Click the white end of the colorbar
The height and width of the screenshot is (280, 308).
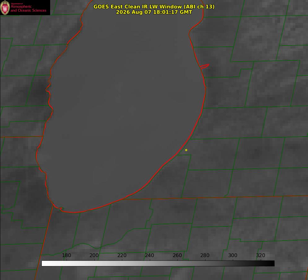(44, 264)
